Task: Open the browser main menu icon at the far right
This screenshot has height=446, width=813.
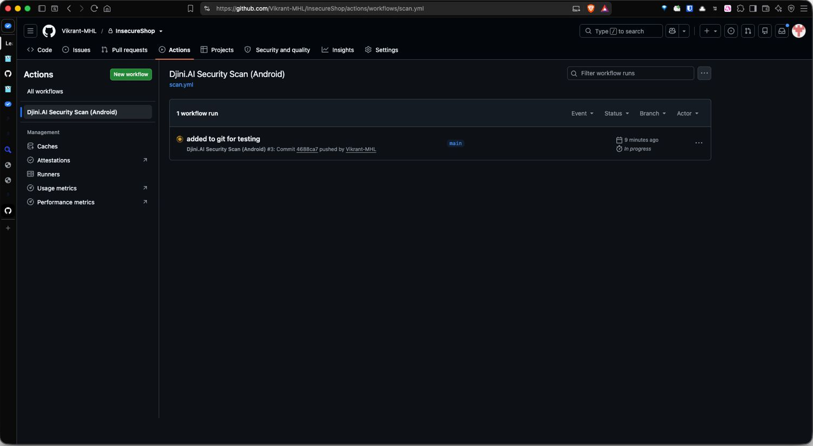Action: pos(804,9)
